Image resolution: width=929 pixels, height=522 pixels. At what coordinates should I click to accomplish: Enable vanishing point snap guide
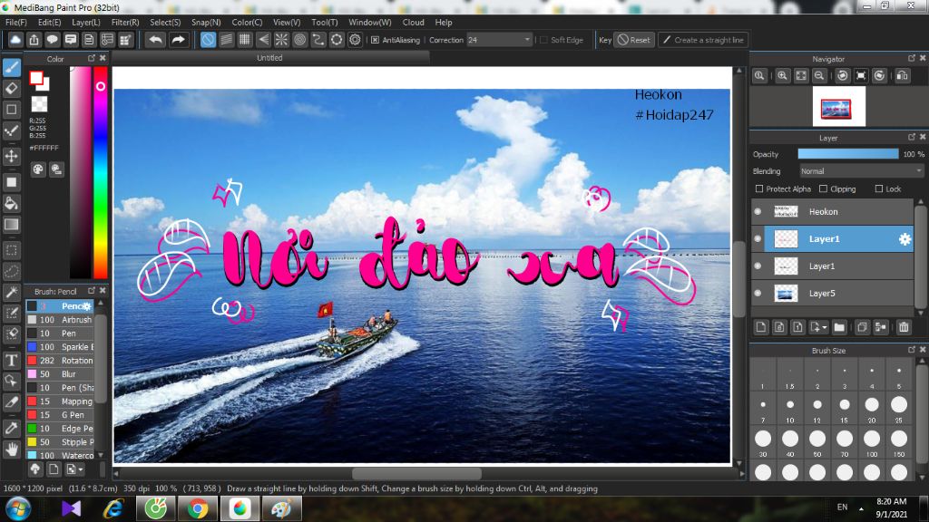[263, 40]
